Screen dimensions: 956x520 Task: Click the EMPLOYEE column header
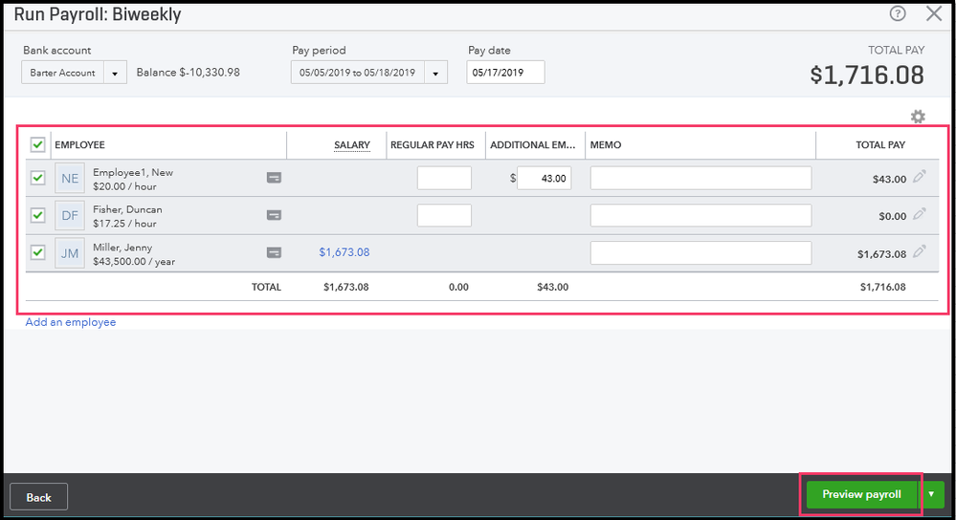[79, 145]
